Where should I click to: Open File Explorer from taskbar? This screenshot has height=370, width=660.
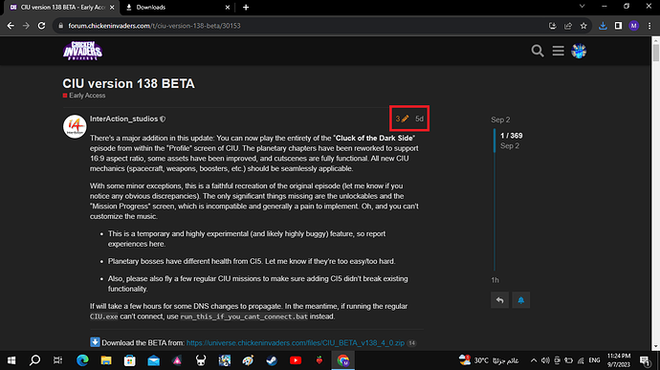[106, 360]
